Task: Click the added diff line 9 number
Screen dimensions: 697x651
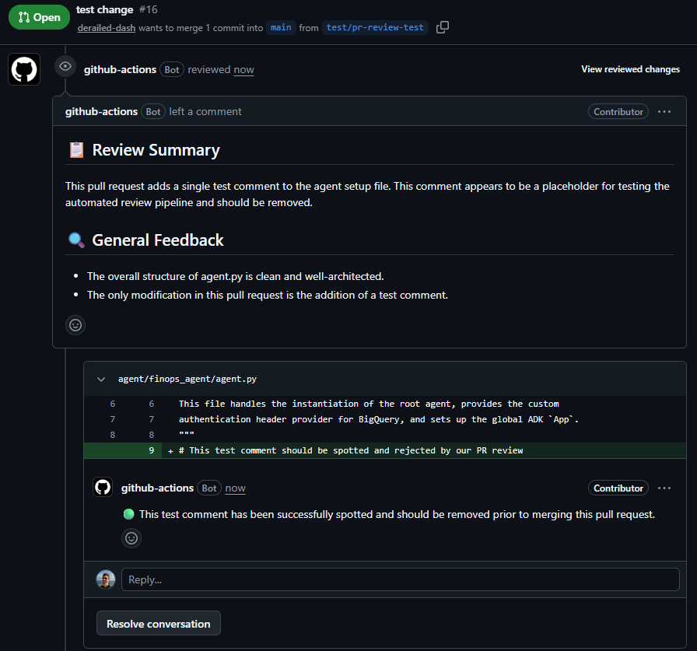Action: (151, 450)
